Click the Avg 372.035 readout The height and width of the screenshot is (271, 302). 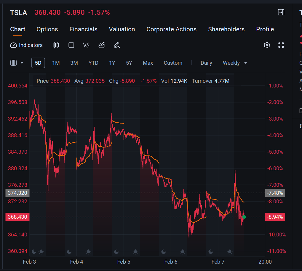pos(90,81)
